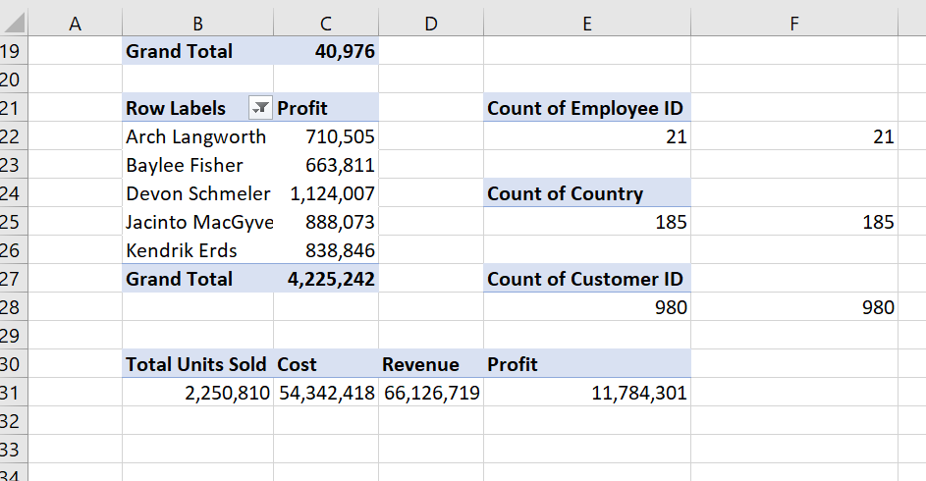This screenshot has height=481, width=926.
Task: Select the Count of Employee ID header cell
Action: [x=585, y=109]
